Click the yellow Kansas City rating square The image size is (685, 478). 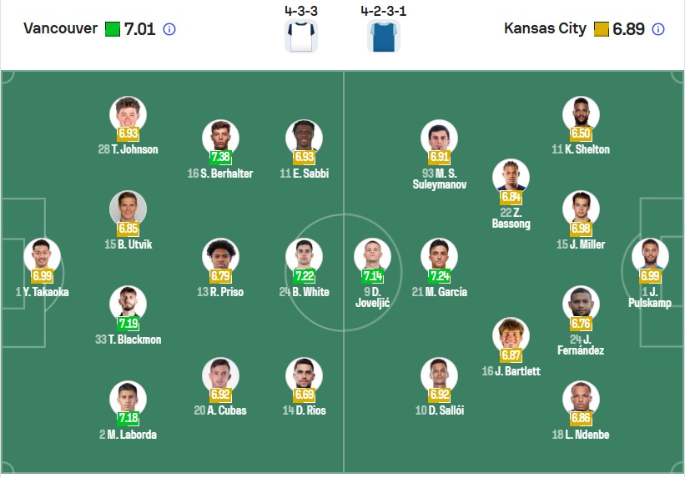(x=601, y=29)
